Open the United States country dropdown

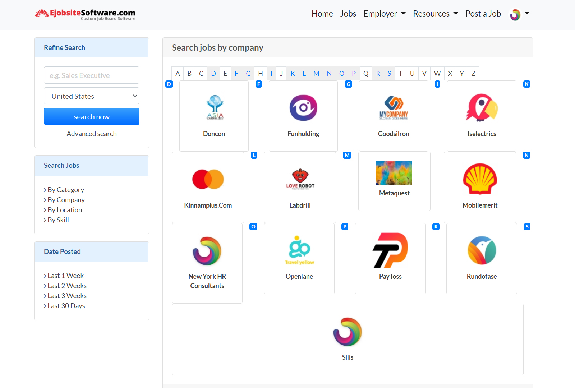click(x=92, y=96)
